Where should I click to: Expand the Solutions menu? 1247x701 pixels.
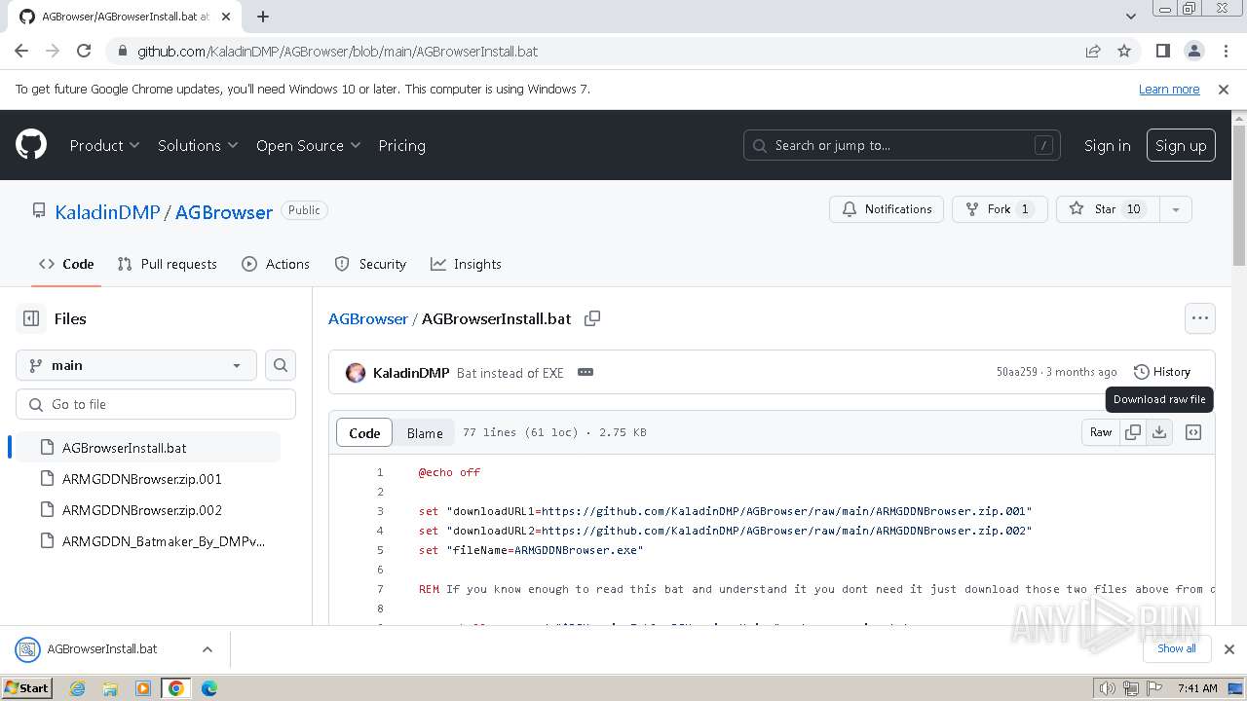click(x=198, y=145)
